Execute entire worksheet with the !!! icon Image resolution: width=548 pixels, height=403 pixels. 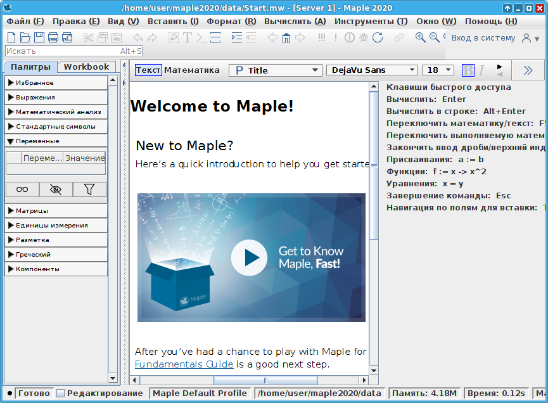(322, 37)
